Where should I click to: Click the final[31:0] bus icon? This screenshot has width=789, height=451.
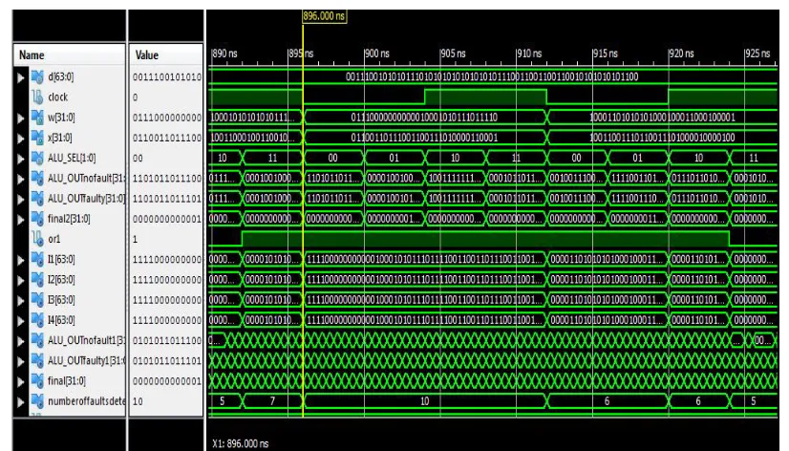37,381
